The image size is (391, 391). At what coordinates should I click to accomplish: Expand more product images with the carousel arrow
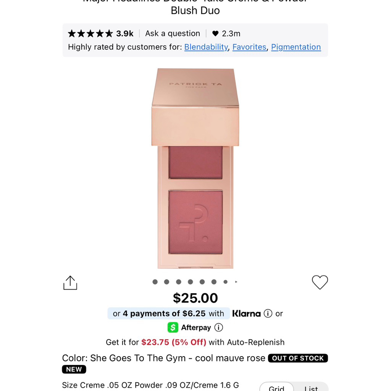point(236,281)
